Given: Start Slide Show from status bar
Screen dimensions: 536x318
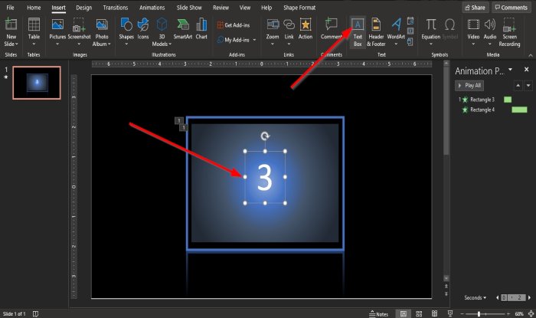Looking at the screenshot, I should click(x=450, y=313).
